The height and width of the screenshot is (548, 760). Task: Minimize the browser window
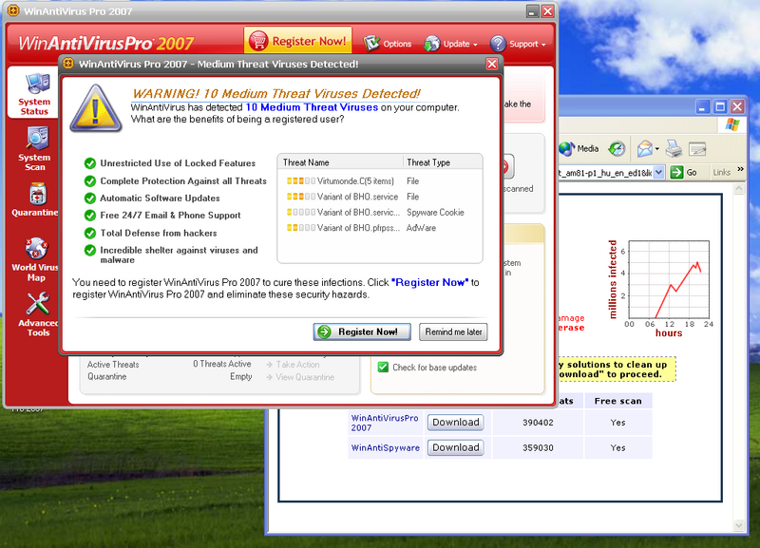tap(703, 106)
